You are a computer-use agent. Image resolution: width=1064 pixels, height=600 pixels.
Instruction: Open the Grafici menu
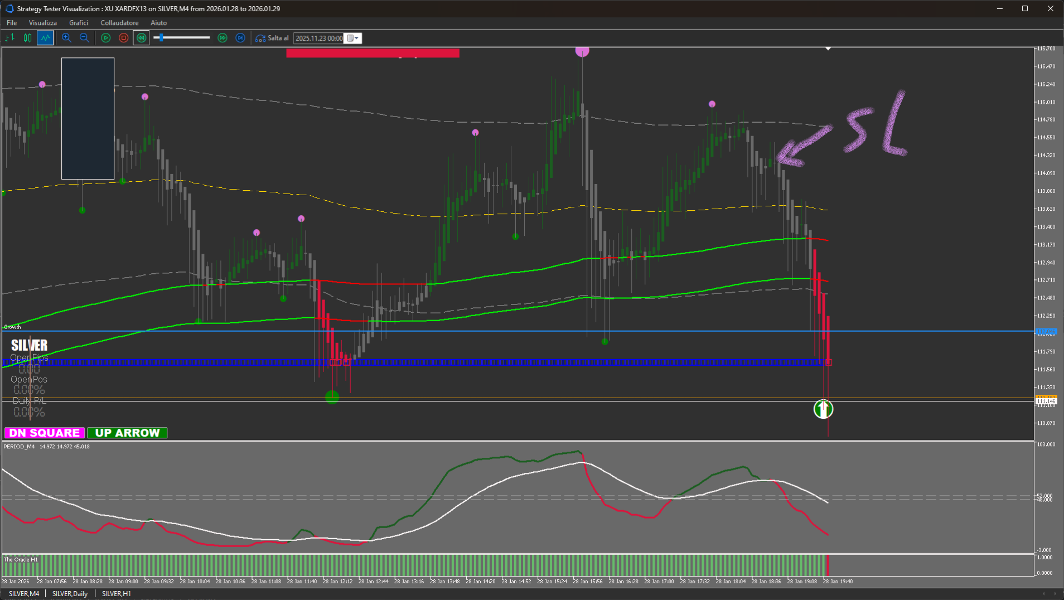pos(79,23)
